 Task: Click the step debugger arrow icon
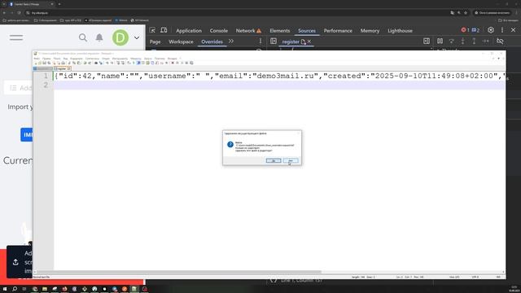click(486, 42)
